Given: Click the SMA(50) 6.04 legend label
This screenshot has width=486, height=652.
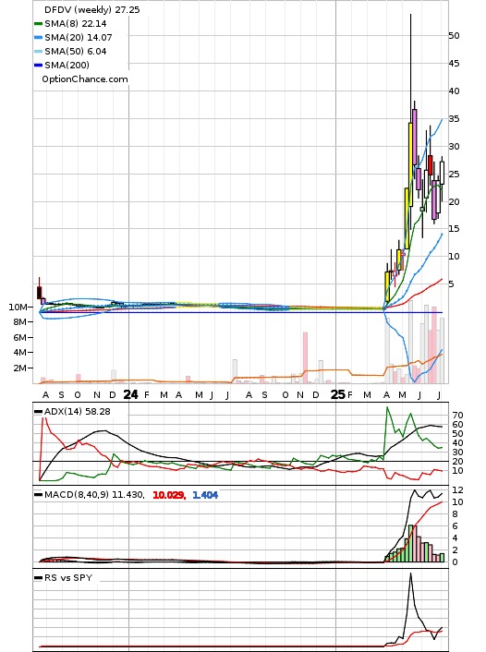Looking at the screenshot, I should click(76, 51).
